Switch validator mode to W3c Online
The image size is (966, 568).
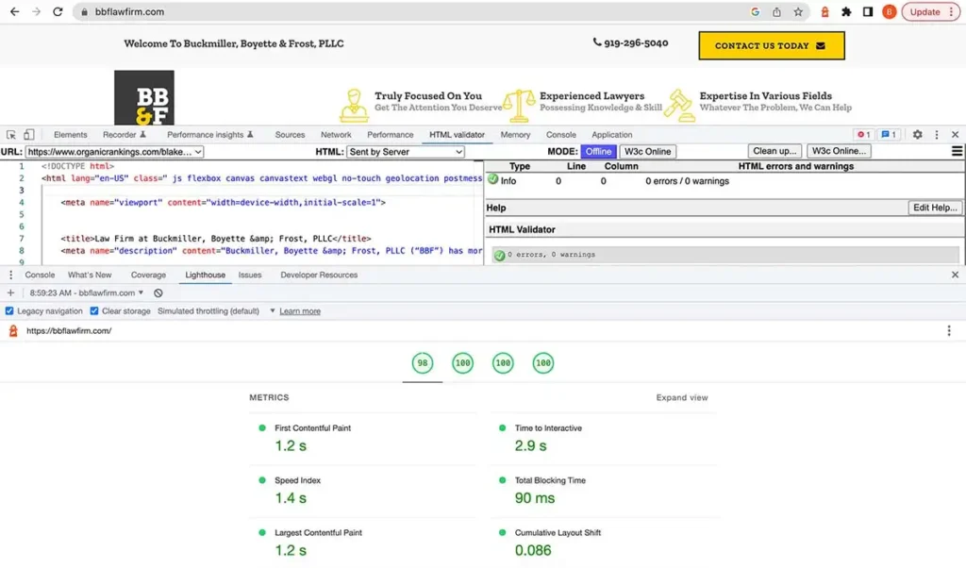(647, 152)
